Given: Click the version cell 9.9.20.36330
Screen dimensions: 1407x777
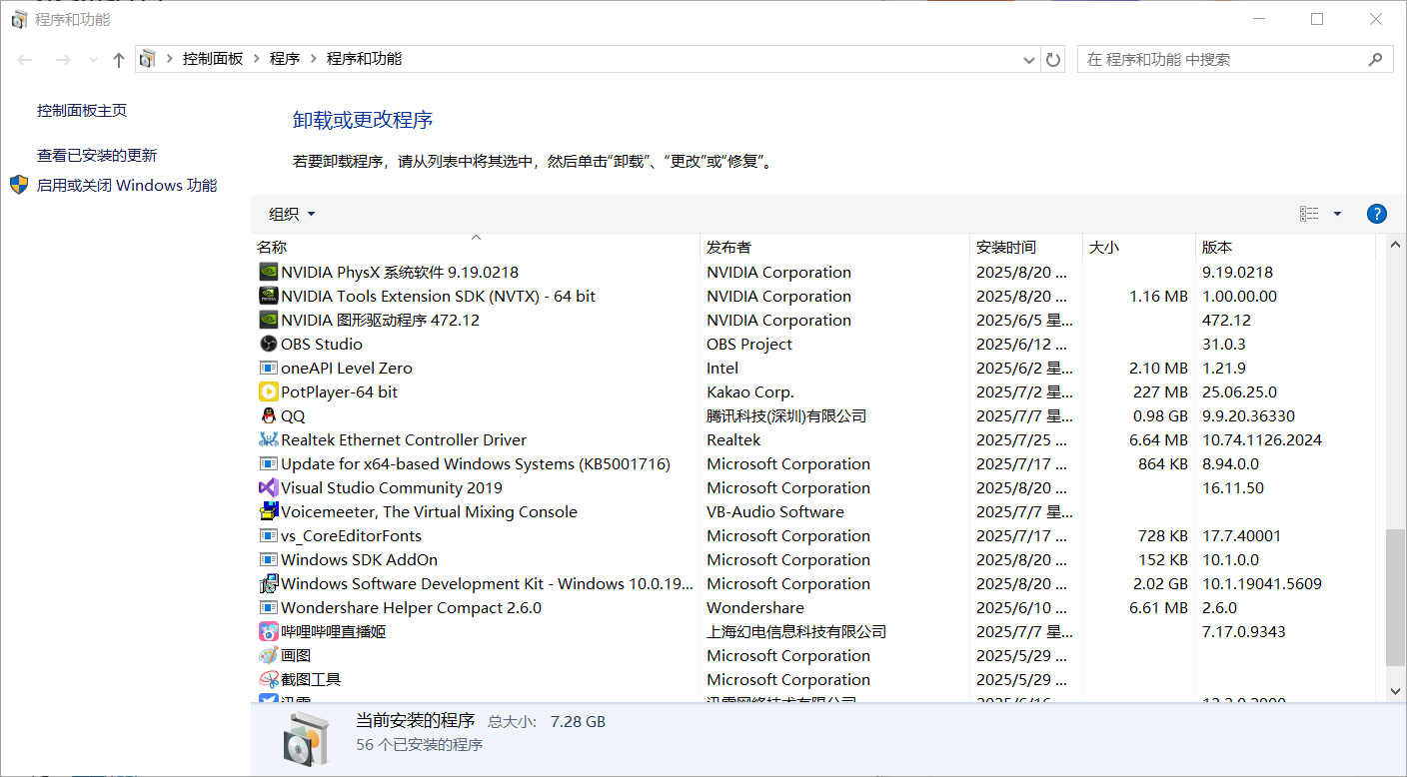Looking at the screenshot, I should 1248,415.
